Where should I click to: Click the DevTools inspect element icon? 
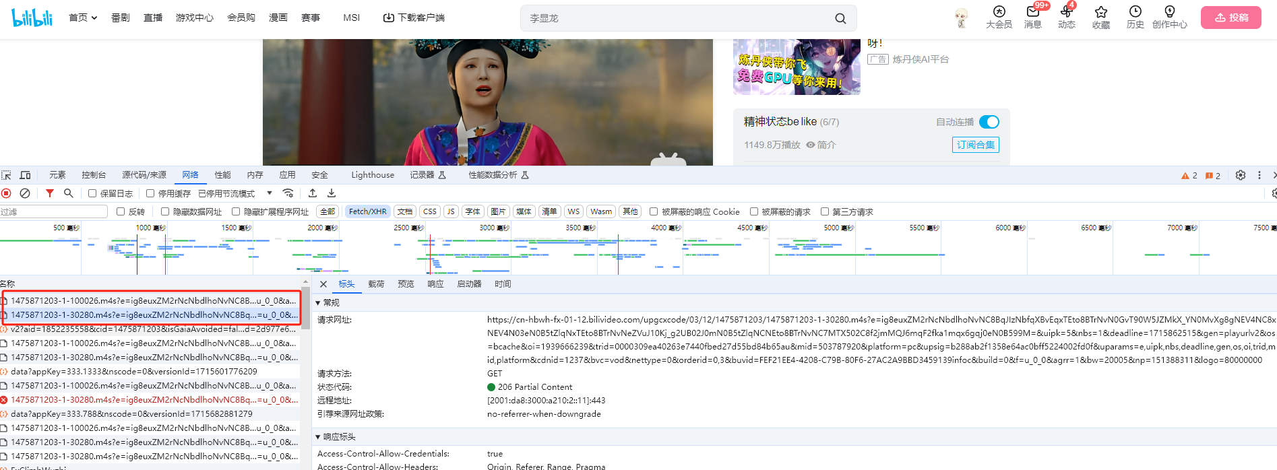tap(6, 175)
